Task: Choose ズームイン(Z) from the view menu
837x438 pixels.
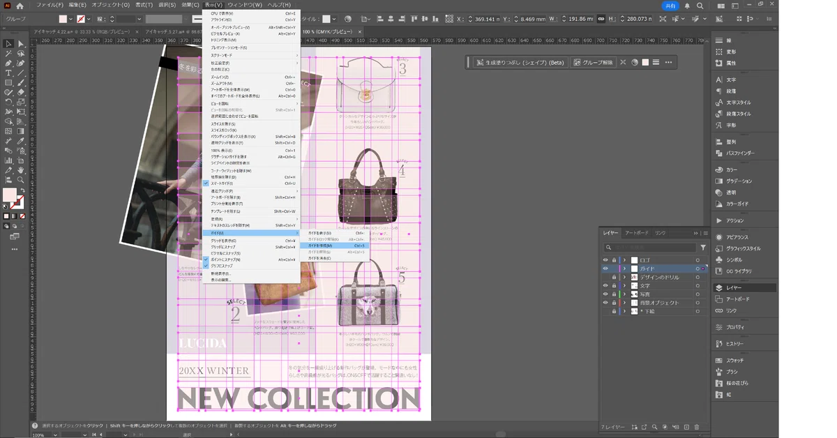Action: point(251,77)
